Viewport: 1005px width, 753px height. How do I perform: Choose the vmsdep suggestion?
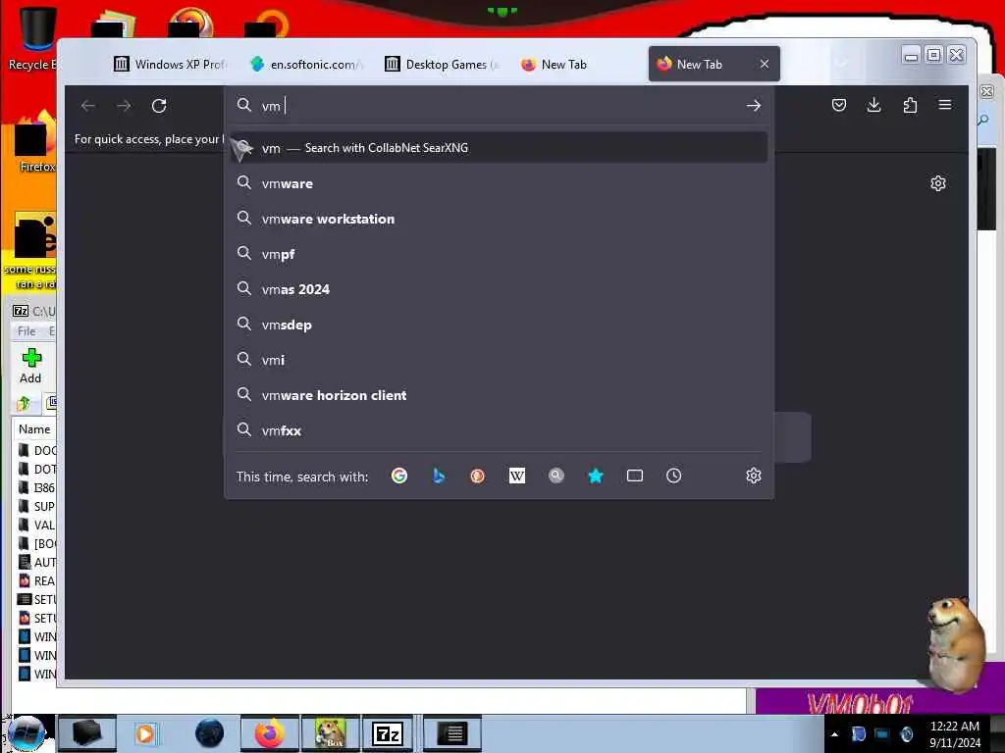click(x=499, y=325)
